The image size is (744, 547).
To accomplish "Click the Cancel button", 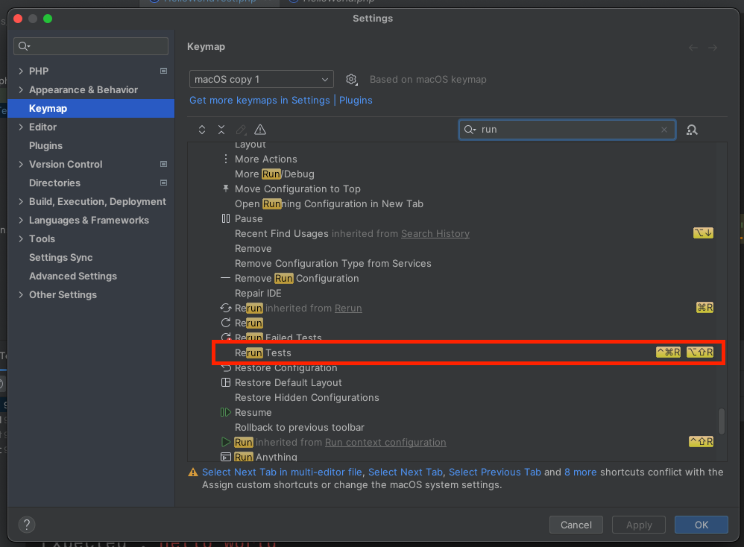I will [576, 525].
